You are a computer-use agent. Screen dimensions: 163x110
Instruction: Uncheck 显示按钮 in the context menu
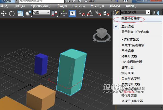coord(127,26)
